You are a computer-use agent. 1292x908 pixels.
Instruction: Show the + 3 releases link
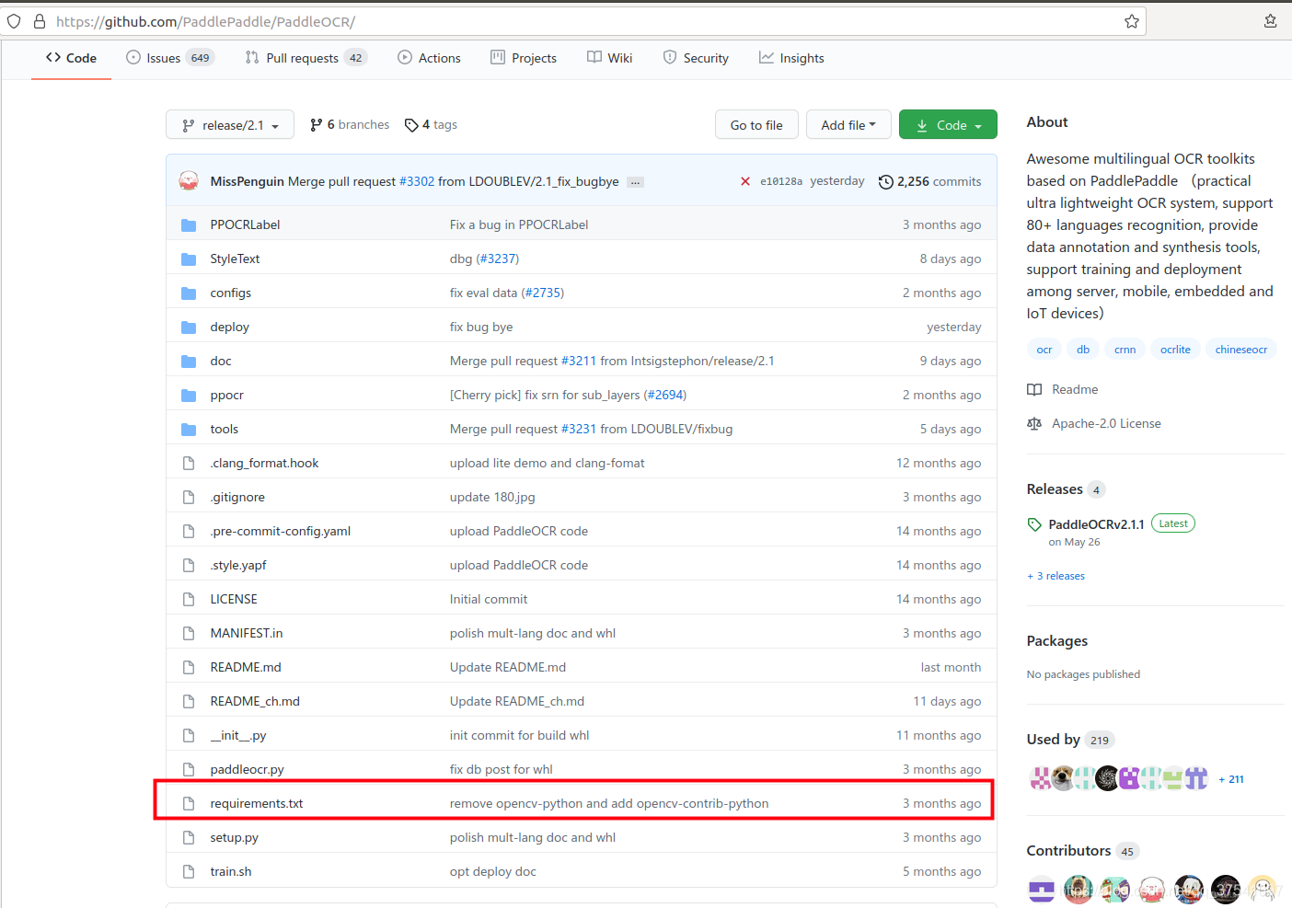click(x=1056, y=576)
